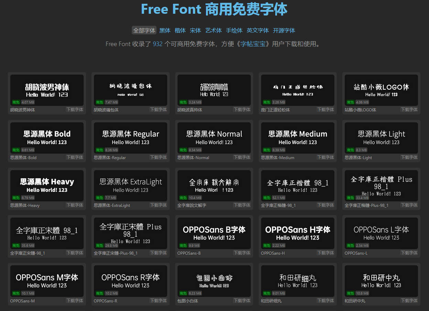Download the 胡晓波男神体 font

tap(75, 110)
